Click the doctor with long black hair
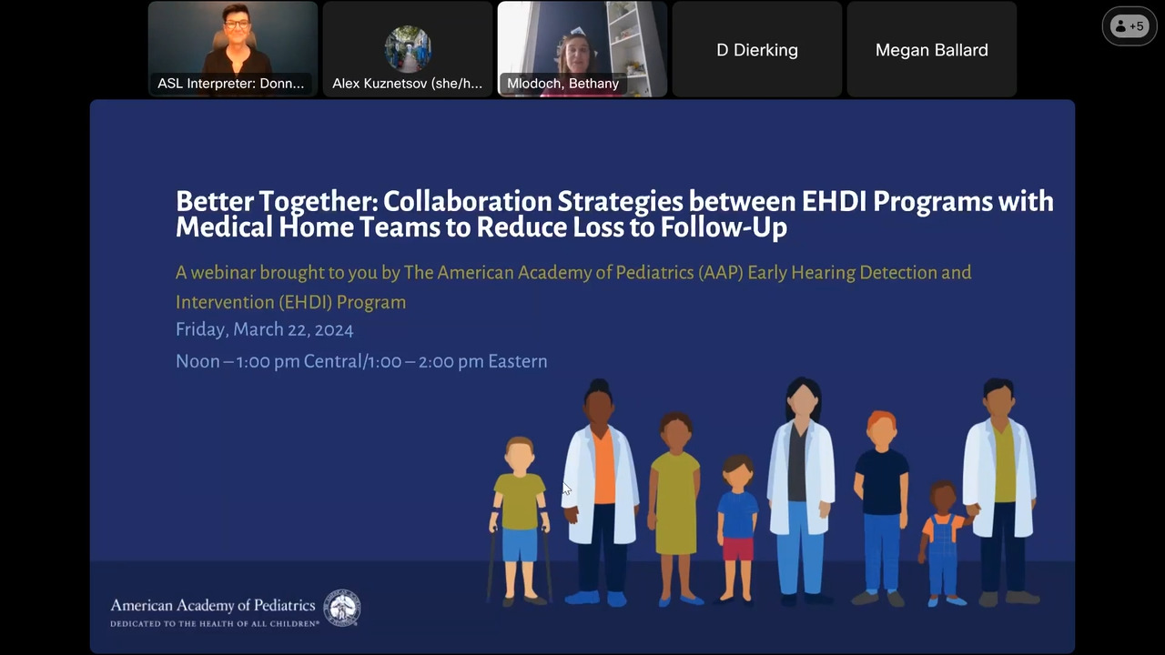 point(802,491)
